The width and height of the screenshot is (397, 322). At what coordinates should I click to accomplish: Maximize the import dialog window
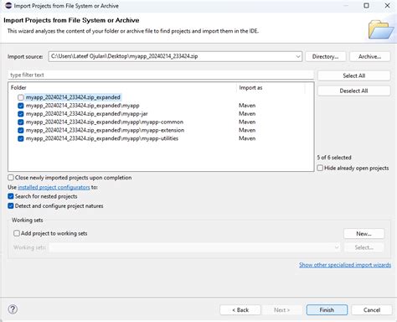point(366,6)
